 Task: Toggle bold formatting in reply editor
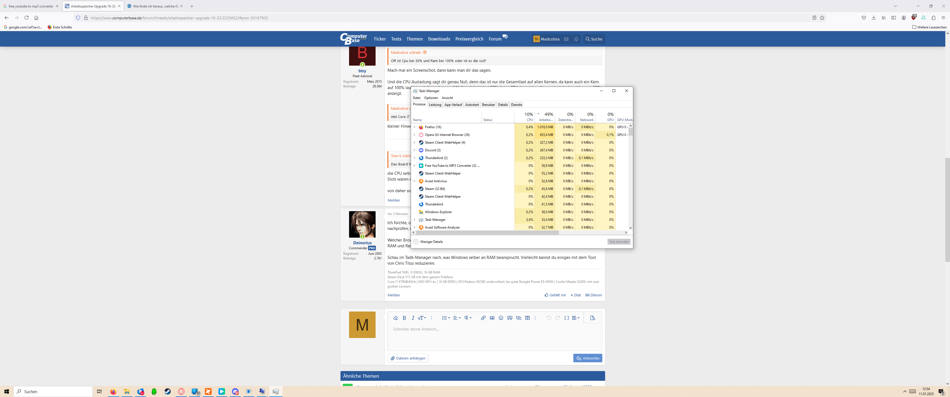click(404, 318)
